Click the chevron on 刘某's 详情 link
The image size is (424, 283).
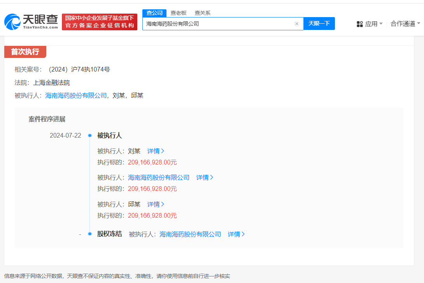(x=164, y=151)
